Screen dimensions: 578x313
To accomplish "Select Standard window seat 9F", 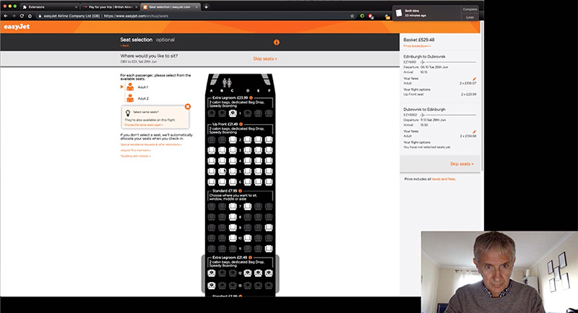I will coord(269,228).
